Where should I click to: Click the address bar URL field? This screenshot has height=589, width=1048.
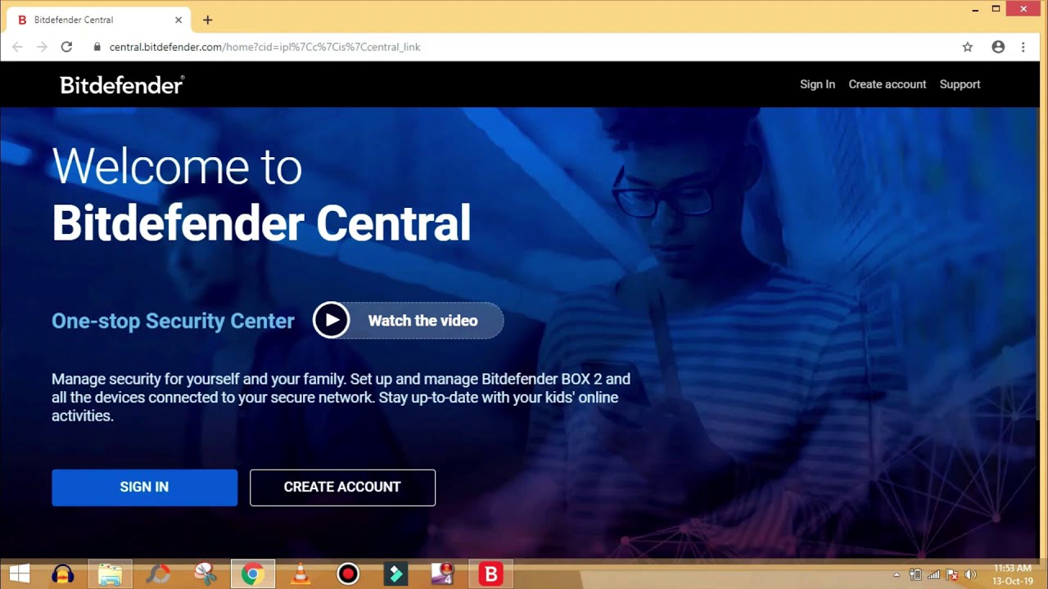click(x=524, y=47)
